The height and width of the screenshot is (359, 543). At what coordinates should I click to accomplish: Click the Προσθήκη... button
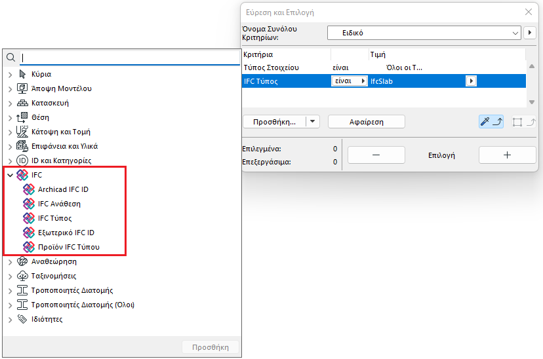pos(274,121)
